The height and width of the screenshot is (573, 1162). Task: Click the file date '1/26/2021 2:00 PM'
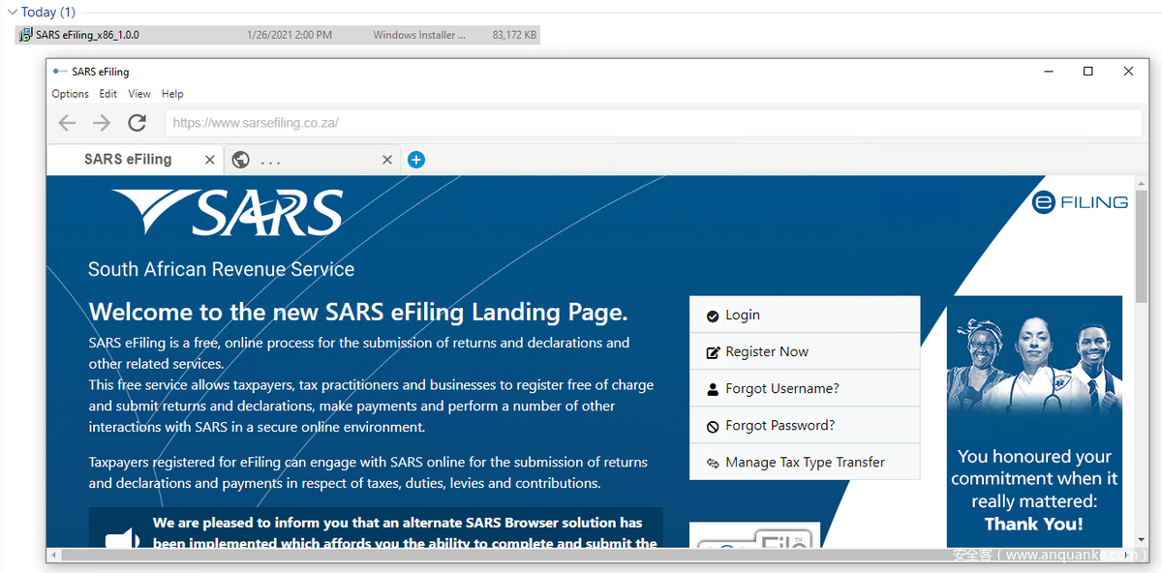289,35
